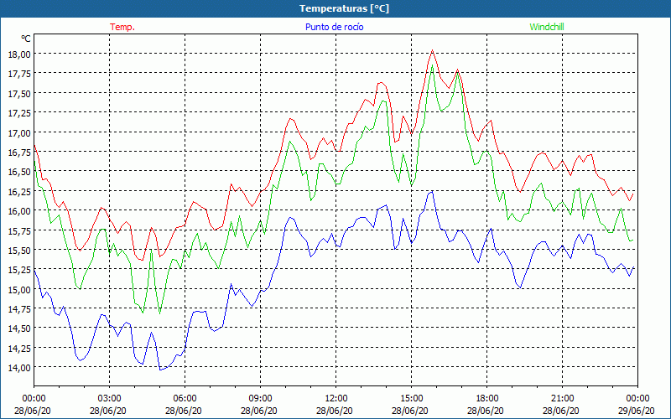The image size is (671, 419).
Task: Click the 12:00 time axis label
Action: (x=336, y=399)
